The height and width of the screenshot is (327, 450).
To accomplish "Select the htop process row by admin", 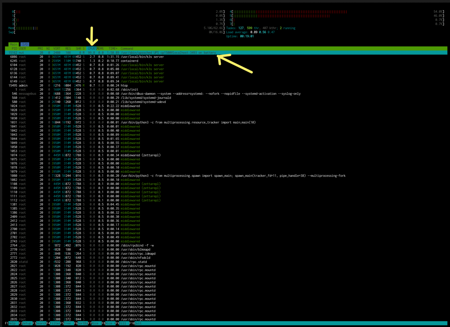I will coord(226,85).
